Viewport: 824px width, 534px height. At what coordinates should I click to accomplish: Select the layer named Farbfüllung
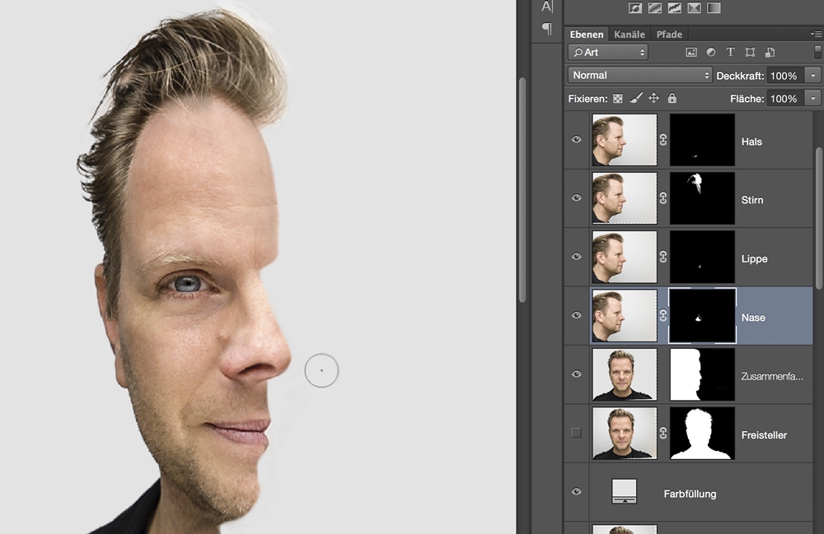point(690,494)
